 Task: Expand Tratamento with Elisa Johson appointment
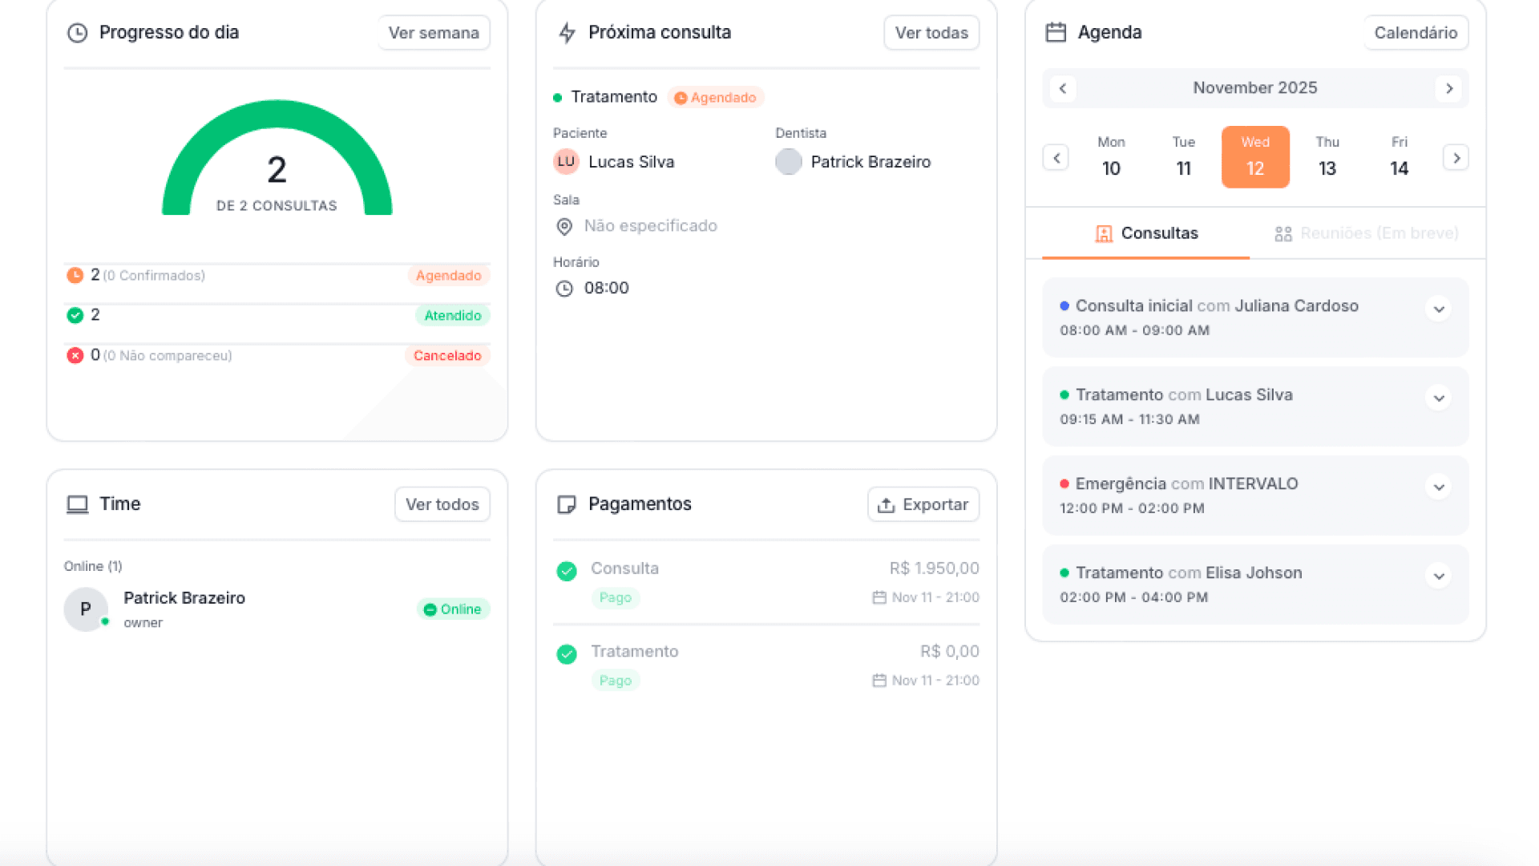tap(1438, 577)
